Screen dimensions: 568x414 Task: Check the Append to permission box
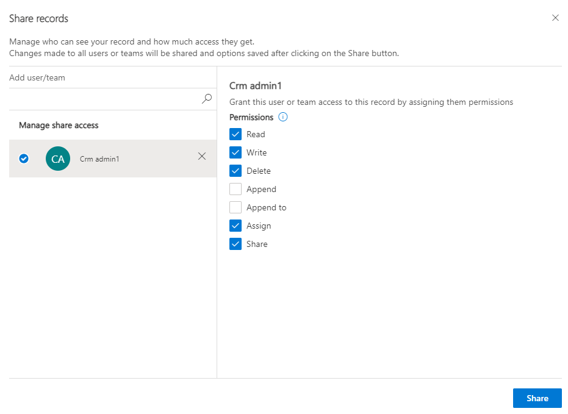tap(235, 207)
